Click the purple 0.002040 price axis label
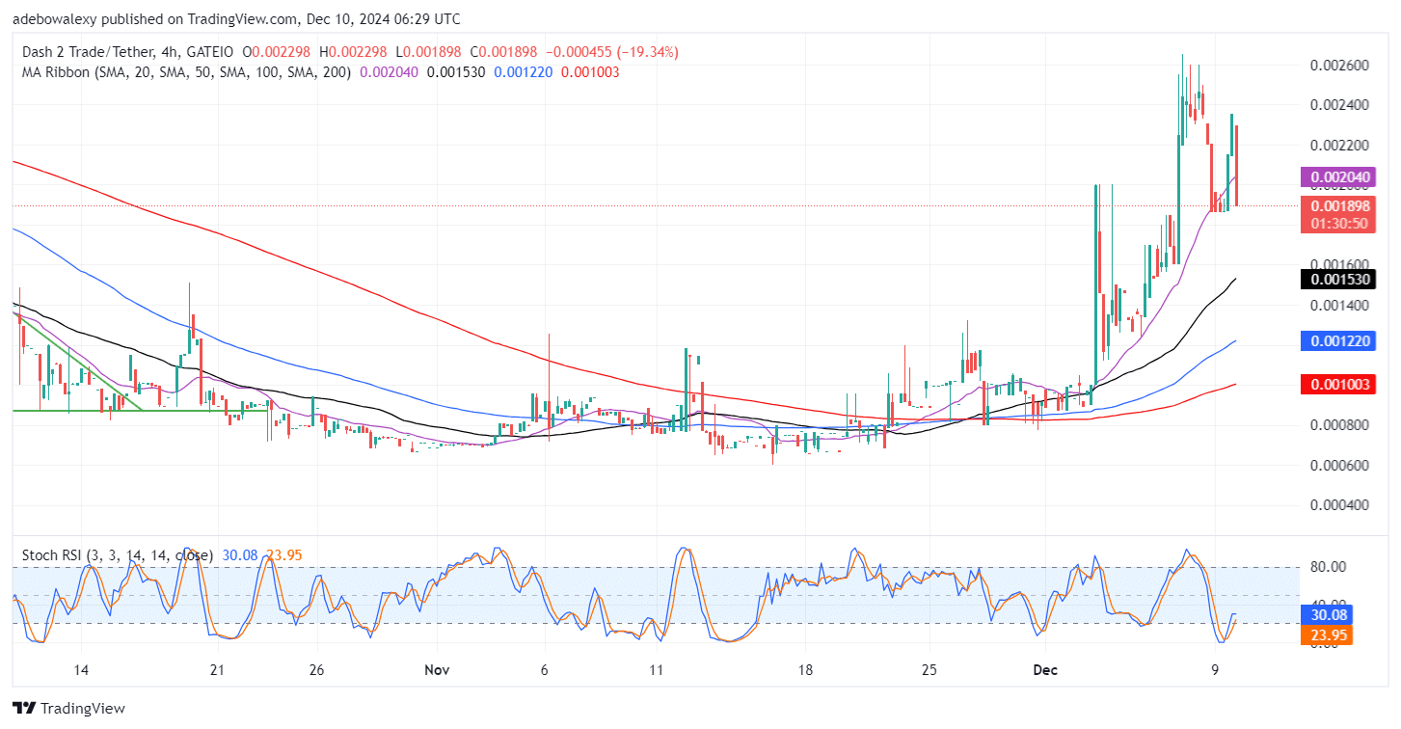 1337,177
